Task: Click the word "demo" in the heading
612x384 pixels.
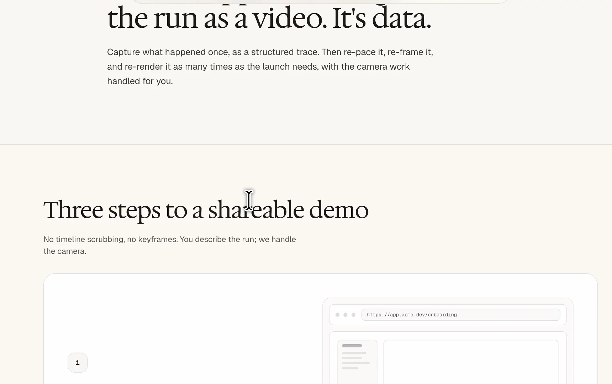Action: (x=339, y=210)
